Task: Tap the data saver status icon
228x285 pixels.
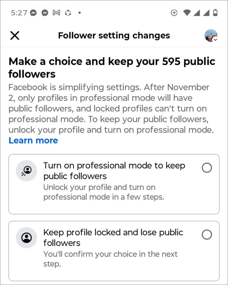Action: pos(174,13)
